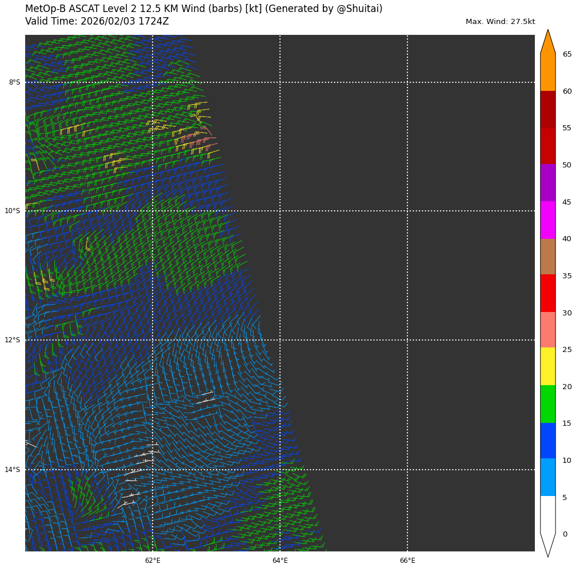The image size is (576, 568).
Task: Click the MetOp-B ASCAT chart title
Action: (203, 9)
